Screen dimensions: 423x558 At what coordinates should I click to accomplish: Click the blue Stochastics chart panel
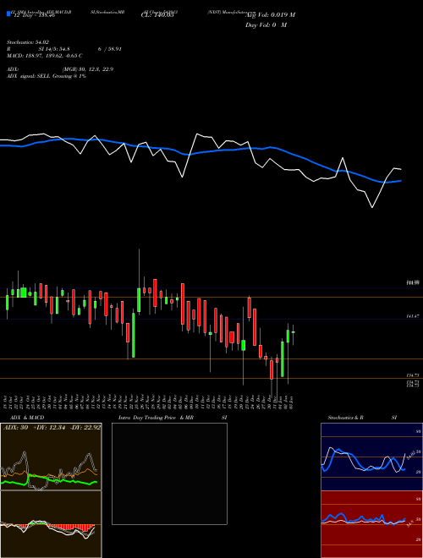(x=371, y=457)
